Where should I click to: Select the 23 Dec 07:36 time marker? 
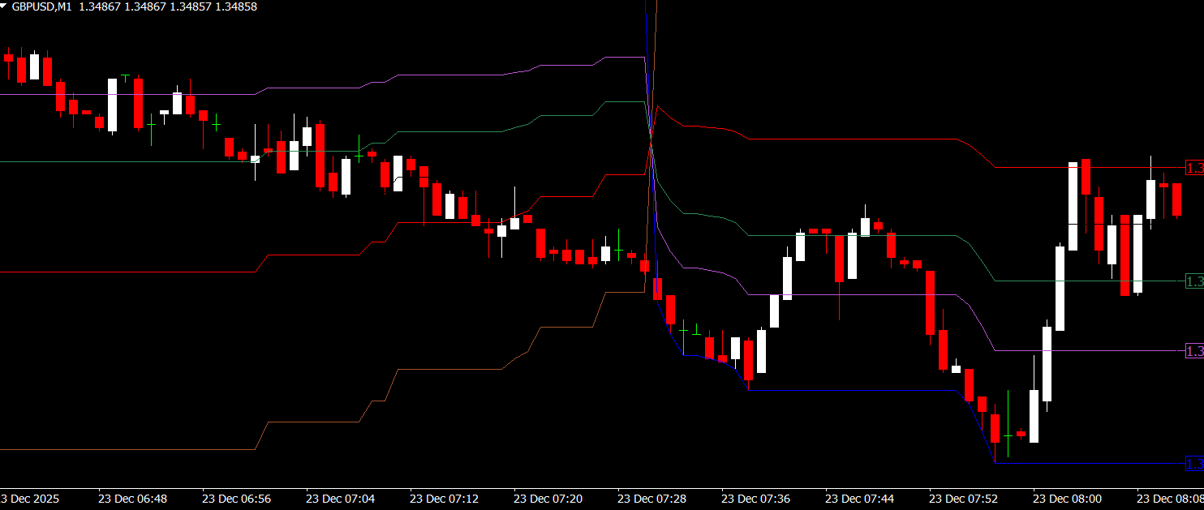(x=755, y=498)
